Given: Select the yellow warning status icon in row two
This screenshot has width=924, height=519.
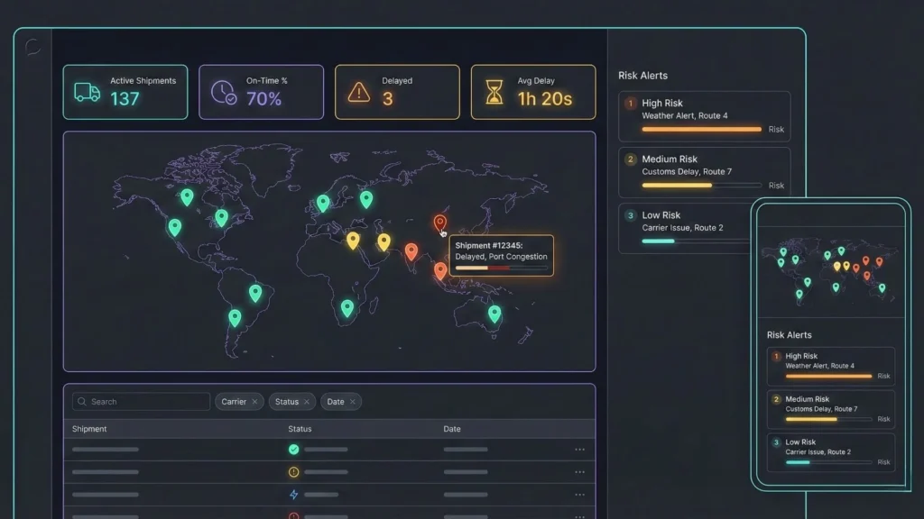Looking at the screenshot, I should tap(293, 471).
